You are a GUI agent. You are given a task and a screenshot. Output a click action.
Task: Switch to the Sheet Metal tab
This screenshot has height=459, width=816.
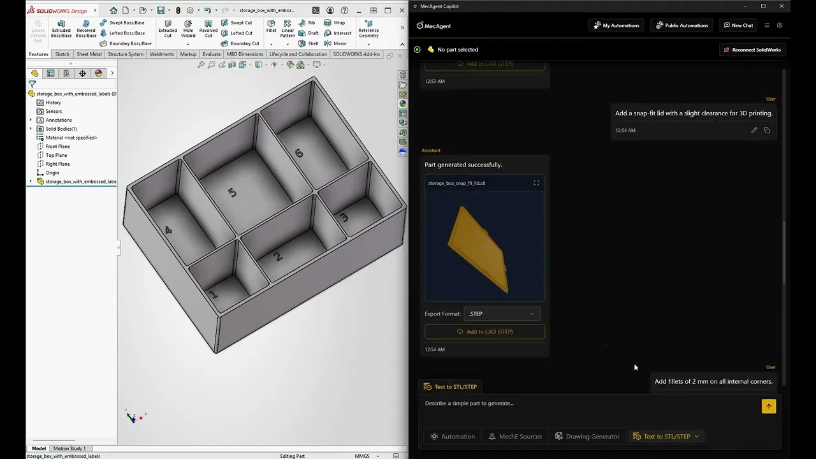click(89, 54)
